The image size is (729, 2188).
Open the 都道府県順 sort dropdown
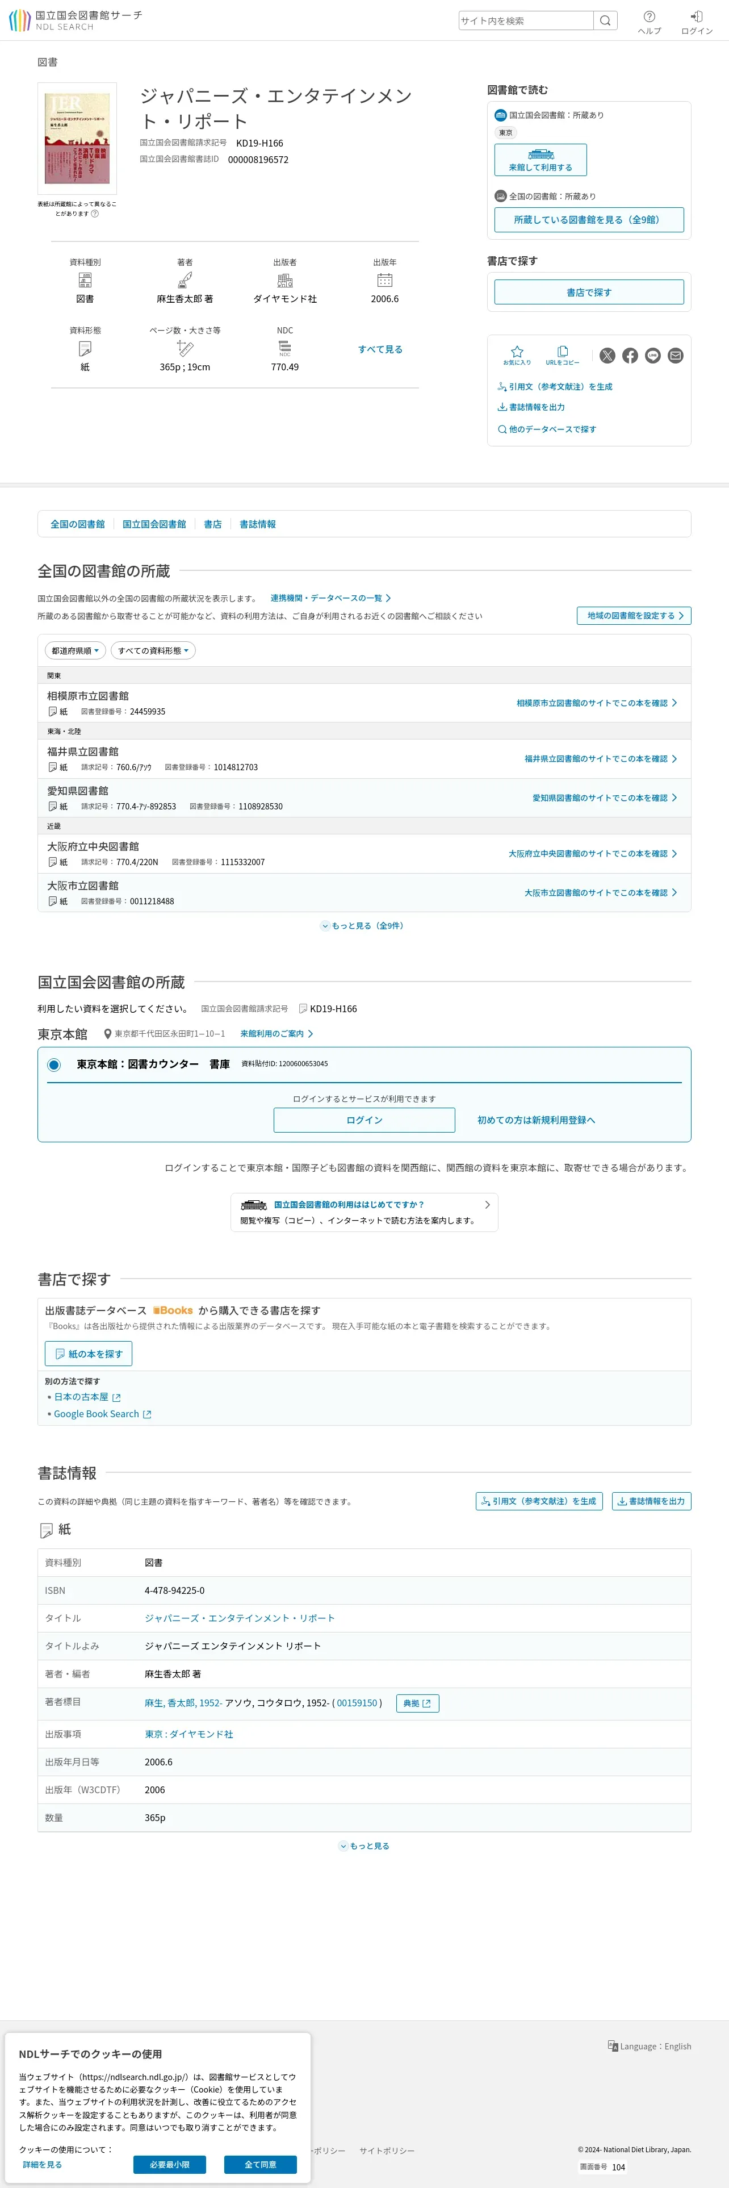pos(76,650)
